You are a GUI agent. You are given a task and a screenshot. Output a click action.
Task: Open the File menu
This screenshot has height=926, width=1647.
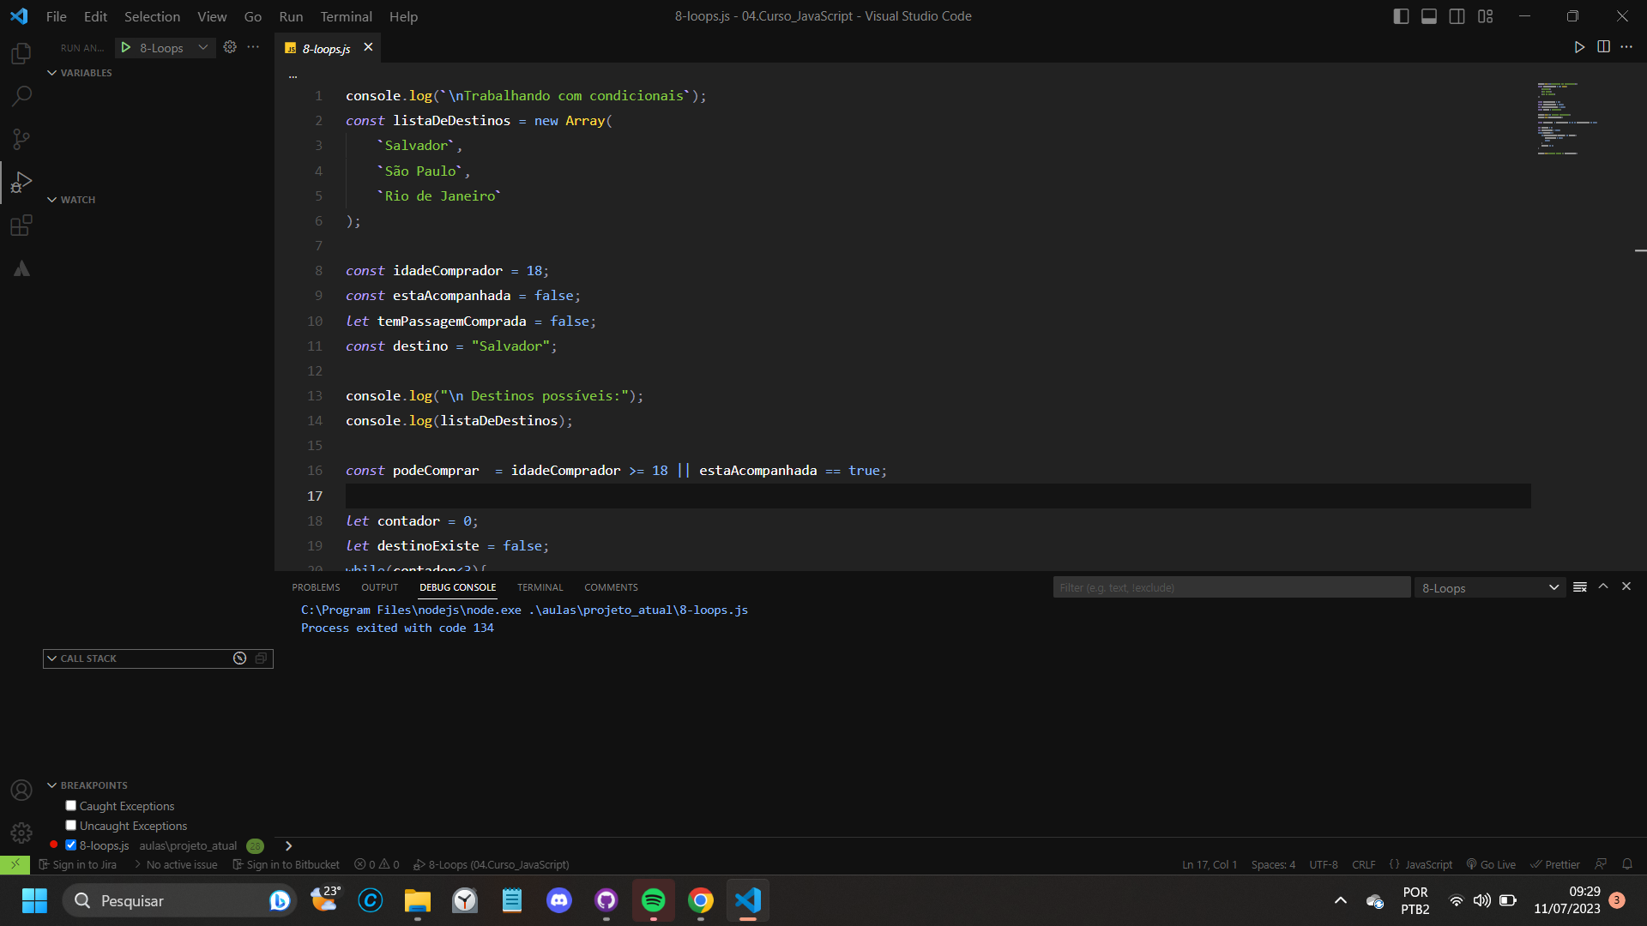pyautogui.click(x=57, y=16)
